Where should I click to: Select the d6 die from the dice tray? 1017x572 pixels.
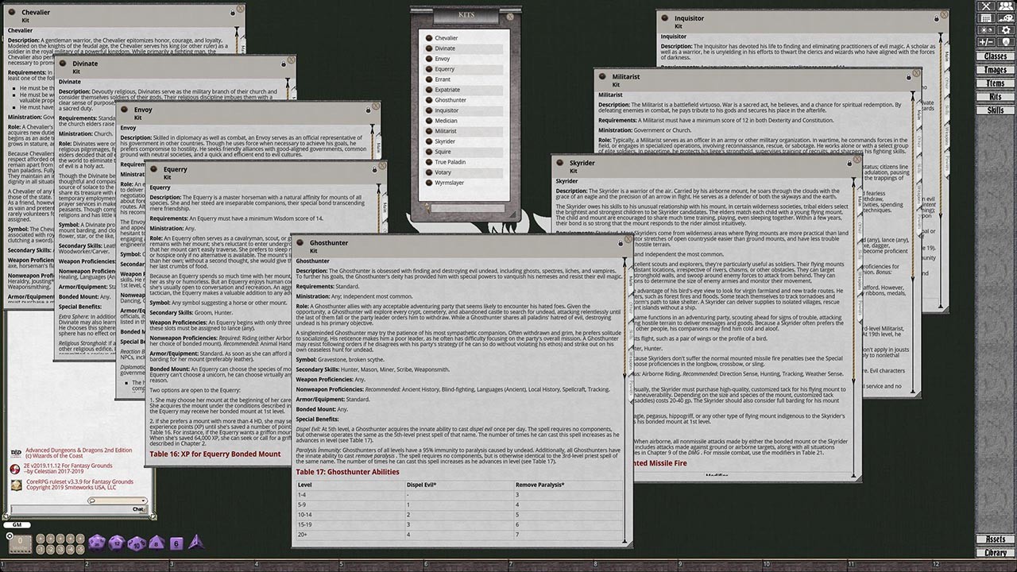tap(176, 543)
